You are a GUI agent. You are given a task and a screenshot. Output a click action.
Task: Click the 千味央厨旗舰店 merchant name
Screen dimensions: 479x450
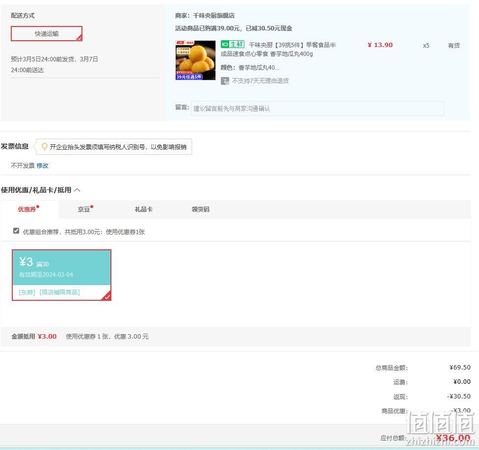pos(214,16)
